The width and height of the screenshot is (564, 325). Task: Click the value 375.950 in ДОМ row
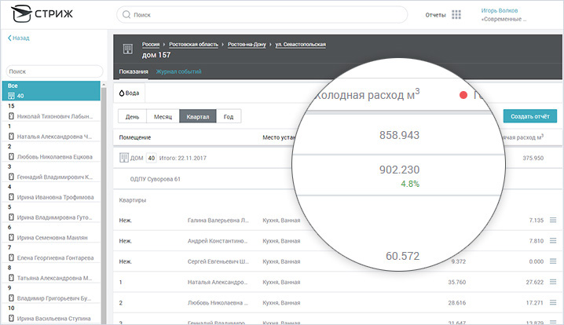[x=533, y=158]
